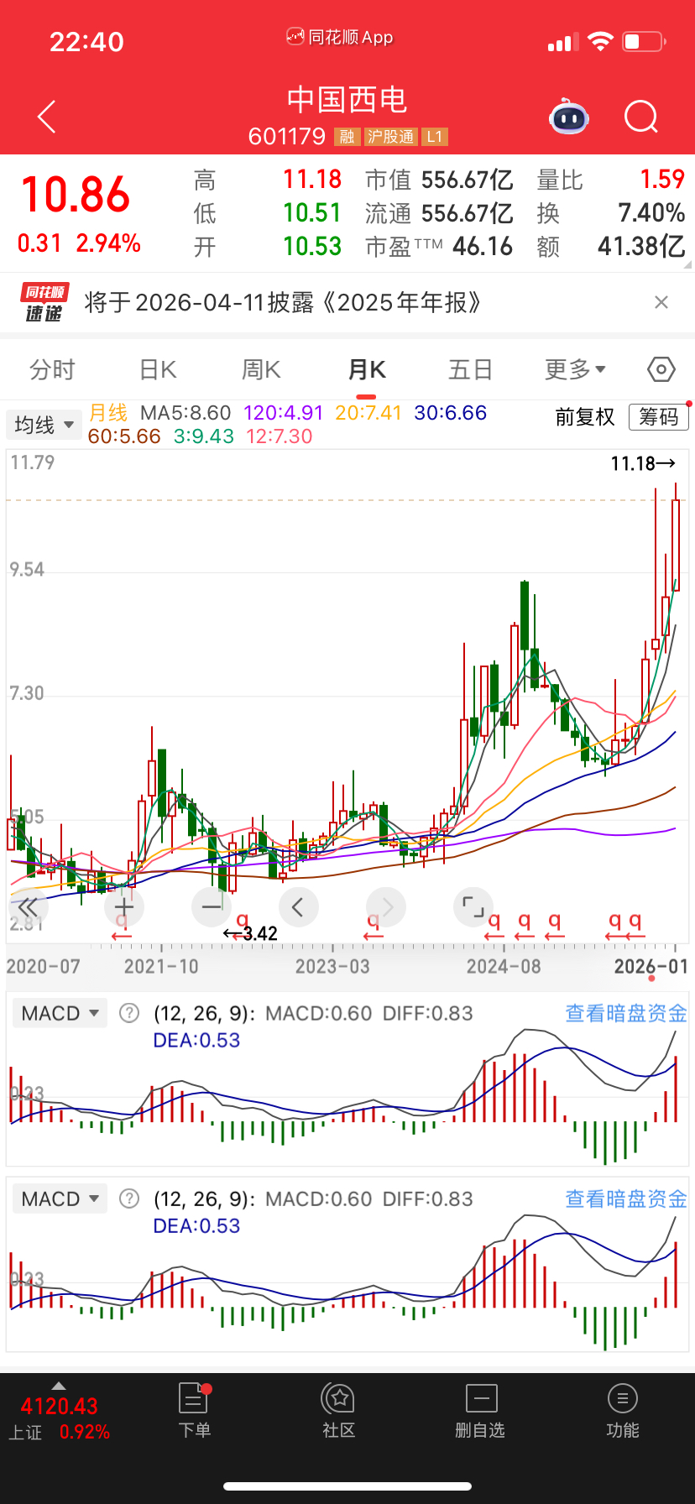Tap the 融 margin trading tag
This screenshot has width=695, height=1504.
(x=347, y=137)
